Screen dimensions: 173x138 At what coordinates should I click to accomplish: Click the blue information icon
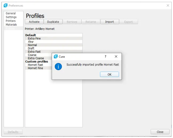(x=58, y=67)
